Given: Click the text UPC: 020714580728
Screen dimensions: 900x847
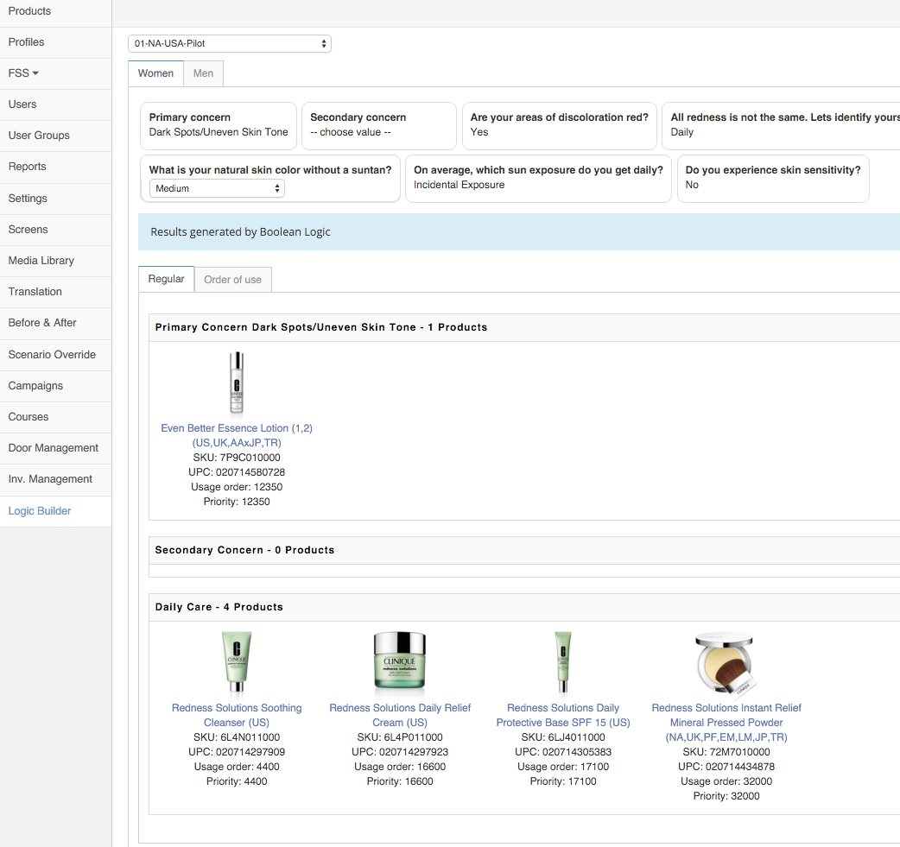Looking at the screenshot, I should (237, 471).
